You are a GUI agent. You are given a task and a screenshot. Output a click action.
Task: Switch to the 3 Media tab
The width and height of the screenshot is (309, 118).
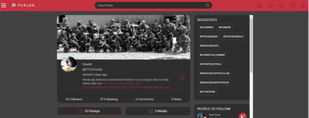[x=158, y=111]
